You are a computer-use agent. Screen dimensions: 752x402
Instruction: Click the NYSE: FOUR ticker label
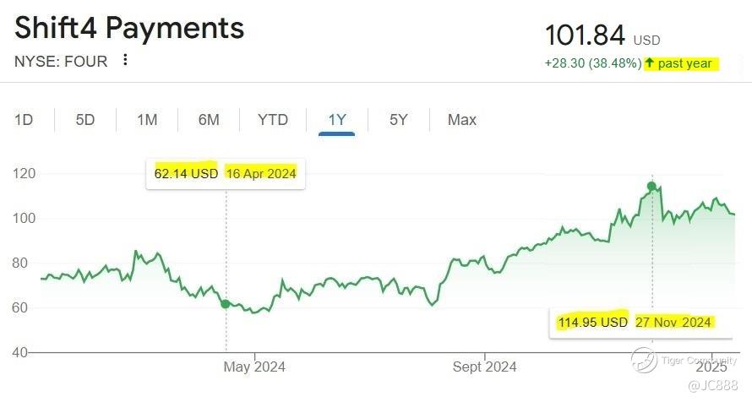(61, 62)
